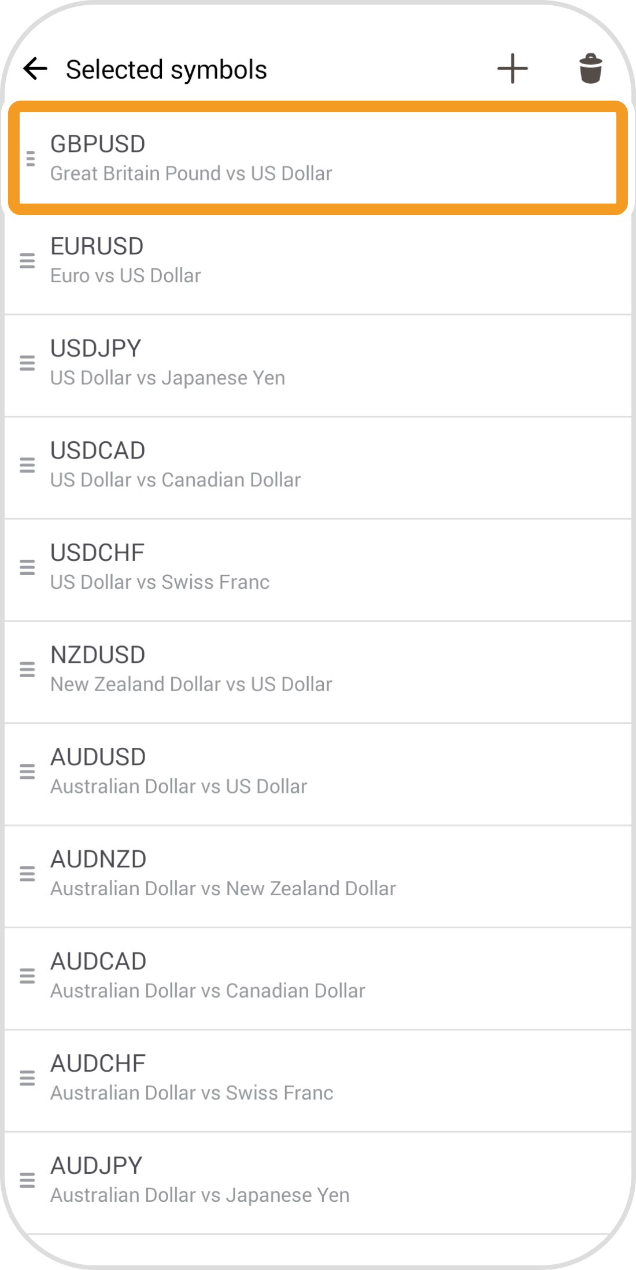
Task: Tap the back arrow icon
Action: pyautogui.click(x=35, y=69)
